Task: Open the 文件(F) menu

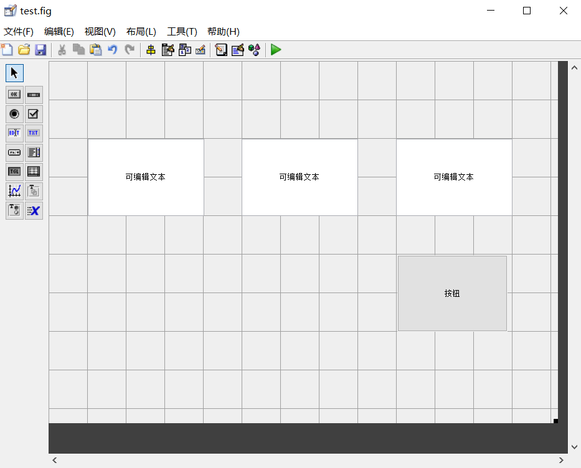Action: pos(19,32)
